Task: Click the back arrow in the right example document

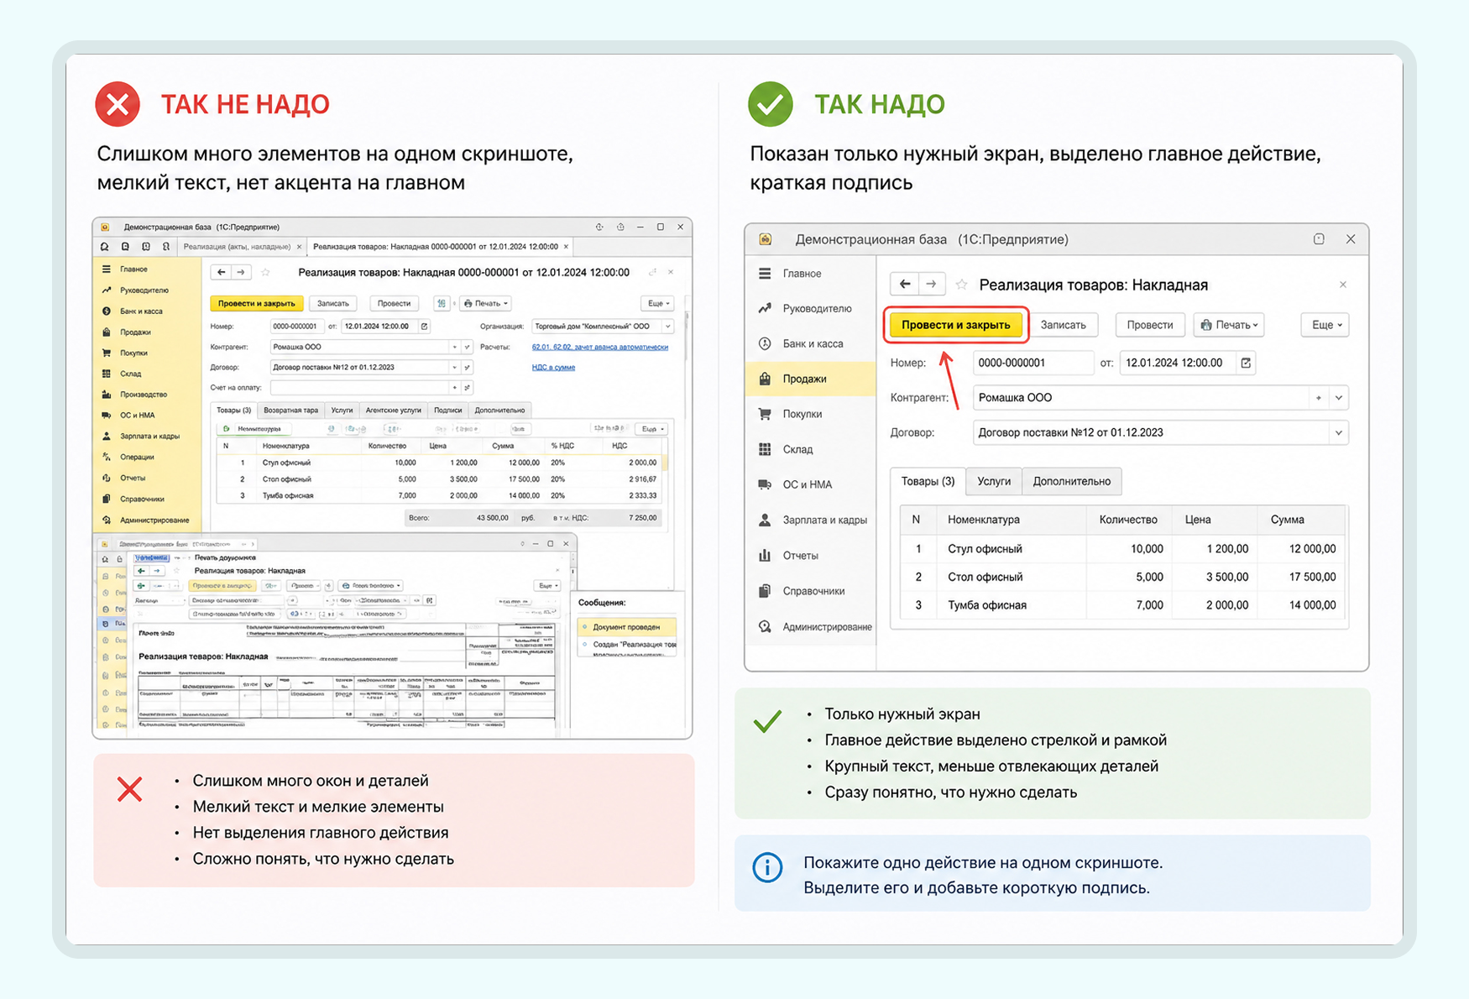Action: (905, 285)
